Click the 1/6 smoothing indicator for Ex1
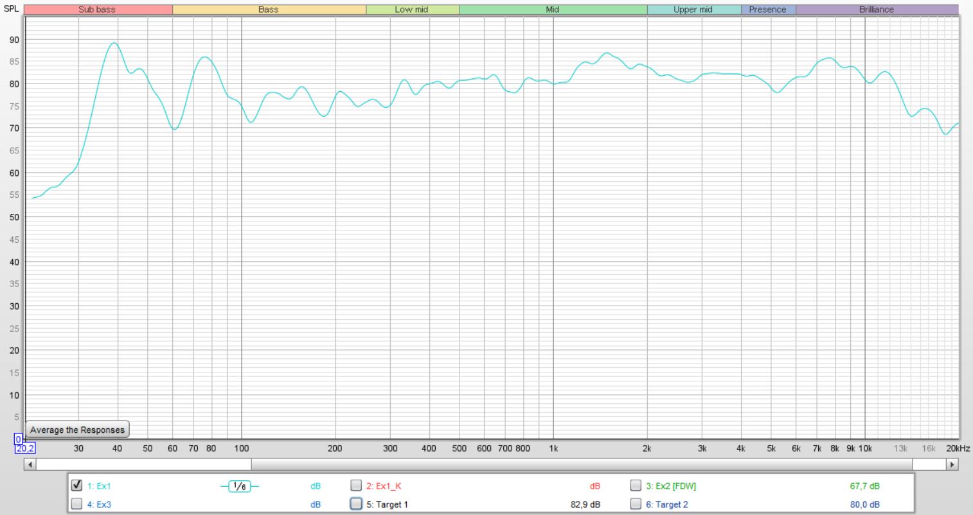Screen dimensions: 973x515 point(239,487)
